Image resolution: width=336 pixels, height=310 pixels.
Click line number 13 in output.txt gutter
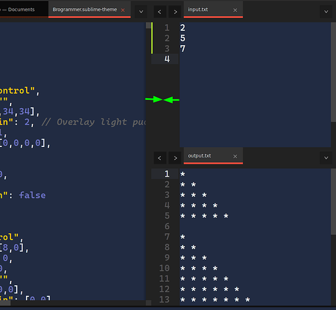coord(165,299)
